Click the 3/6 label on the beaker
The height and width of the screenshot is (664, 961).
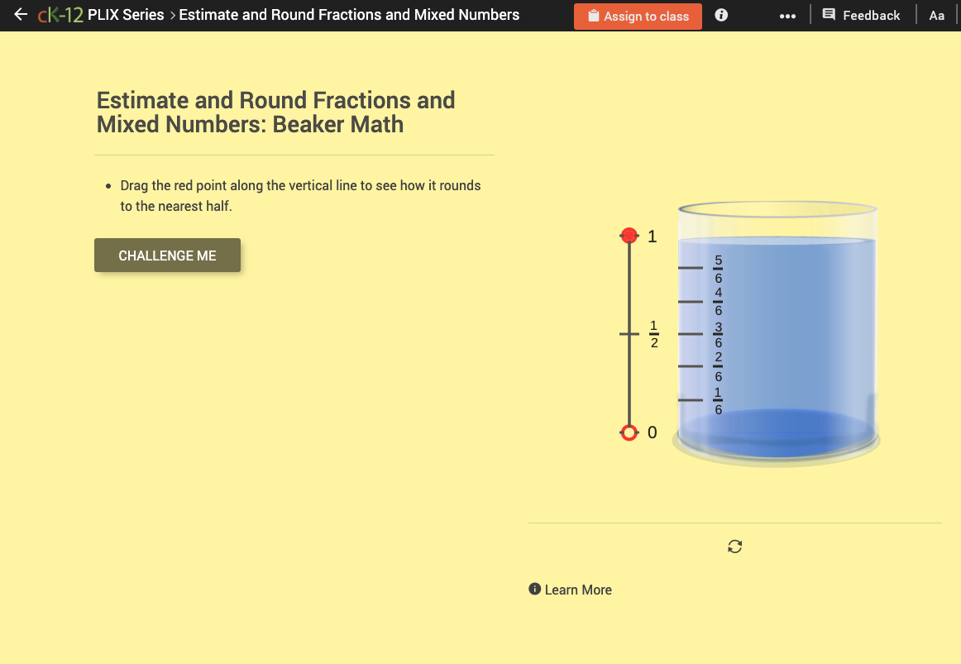click(718, 334)
